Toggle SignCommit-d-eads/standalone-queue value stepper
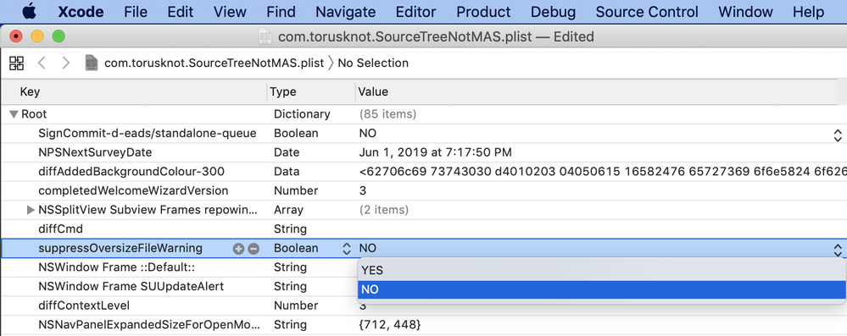 pos(838,135)
